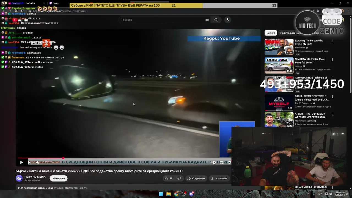Show hidden system tray icons
This screenshot has width=352, height=198.
tap(308, 194)
